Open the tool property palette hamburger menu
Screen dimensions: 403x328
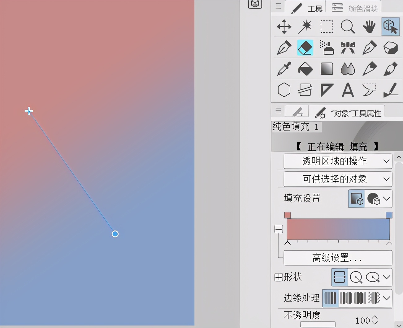point(278,110)
